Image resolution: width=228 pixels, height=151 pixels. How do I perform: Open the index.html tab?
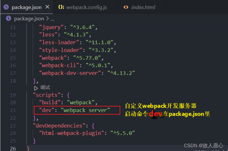[x=143, y=7]
